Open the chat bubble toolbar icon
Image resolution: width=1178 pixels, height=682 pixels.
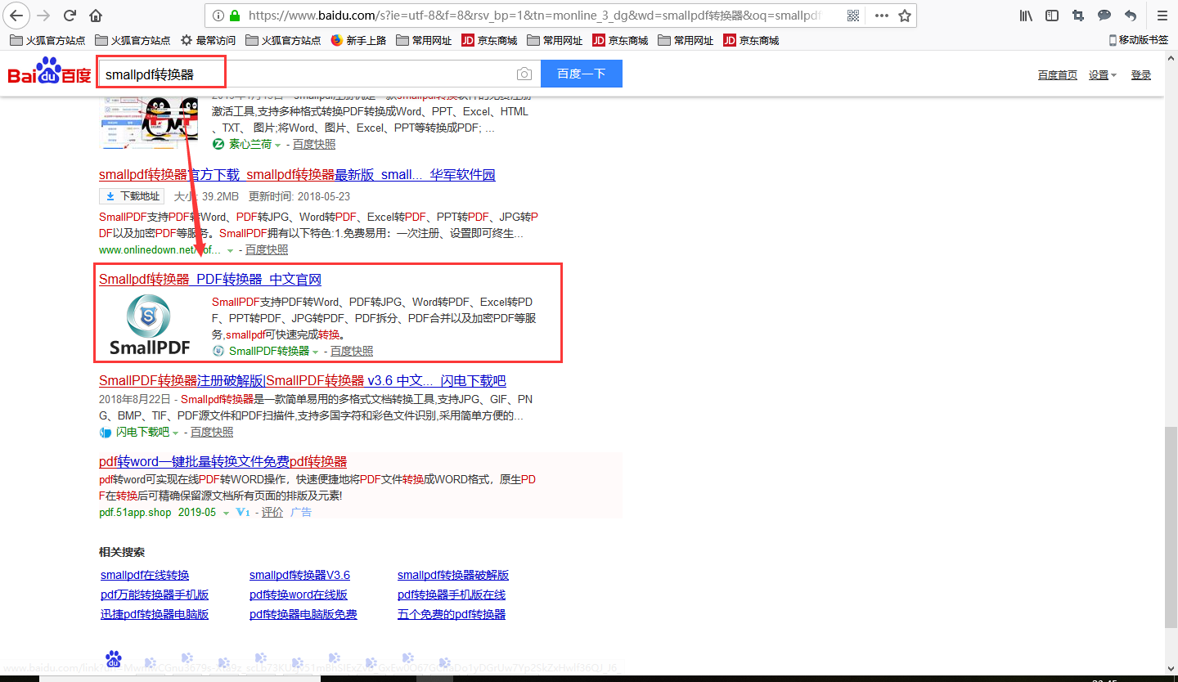click(1104, 16)
